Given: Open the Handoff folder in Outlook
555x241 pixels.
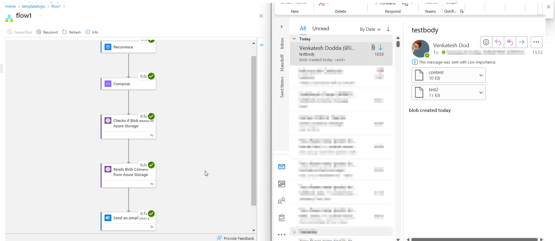Looking at the screenshot, I should [282, 63].
